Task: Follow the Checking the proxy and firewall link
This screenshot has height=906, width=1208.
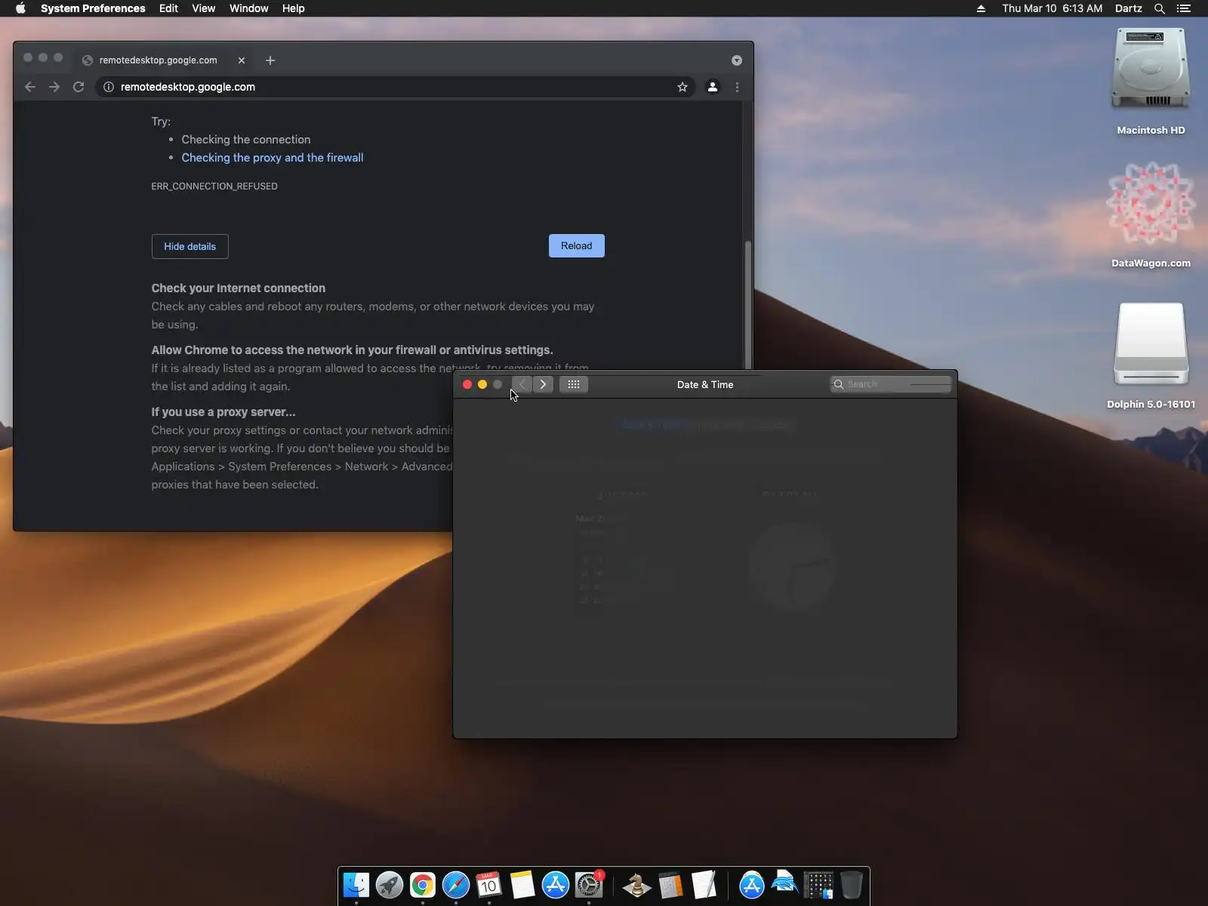Action: 273,158
